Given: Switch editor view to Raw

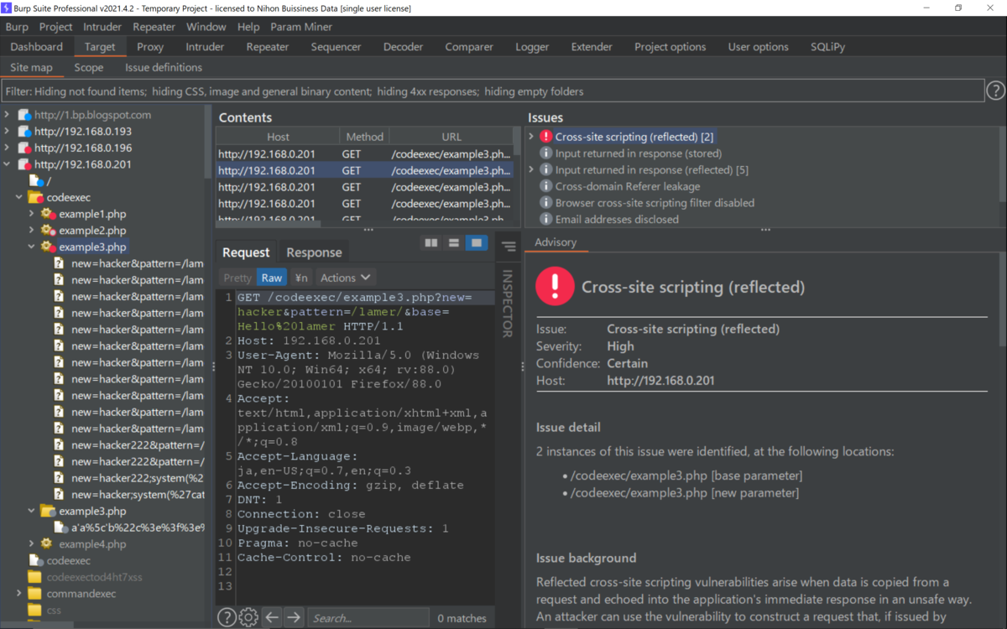Looking at the screenshot, I should click(x=272, y=278).
